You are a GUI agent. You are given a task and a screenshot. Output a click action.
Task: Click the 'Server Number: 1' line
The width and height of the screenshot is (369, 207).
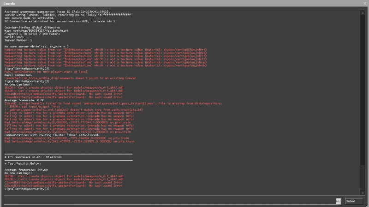click(x=18, y=40)
